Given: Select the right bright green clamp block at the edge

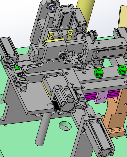Looking at the screenshot, I should [122, 70].
